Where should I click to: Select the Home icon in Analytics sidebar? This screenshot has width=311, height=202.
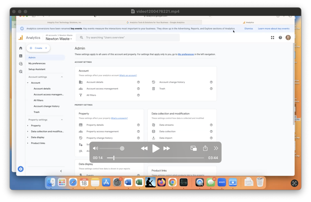(x=21, y=48)
